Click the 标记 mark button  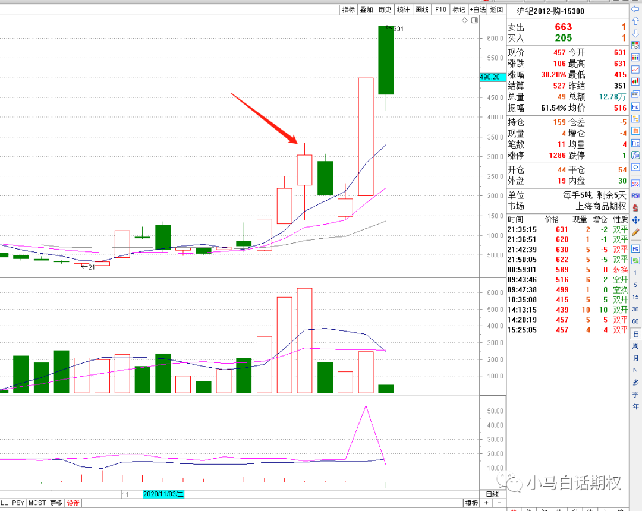click(x=459, y=10)
